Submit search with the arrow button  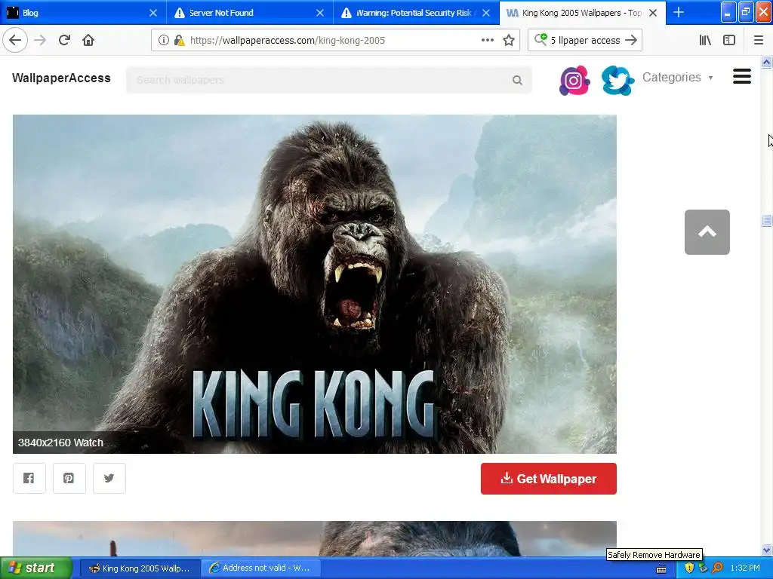(630, 41)
